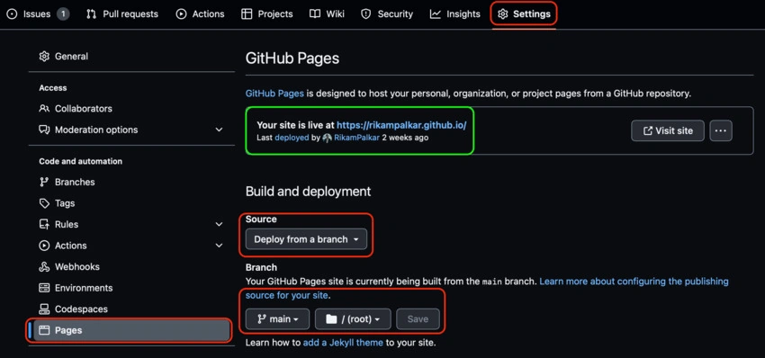Click the Save button
The image size is (765, 358).
coord(418,319)
